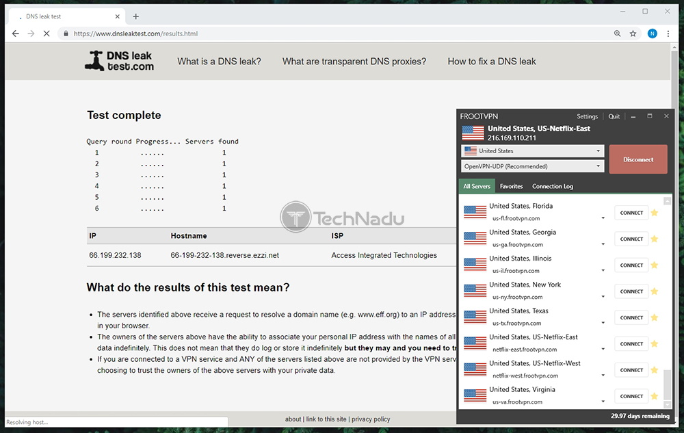Expand us-fl.frootvpn.com server dropdown arrow
The width and height of the screenshot is (684, 433).
[x=603, y=218]
